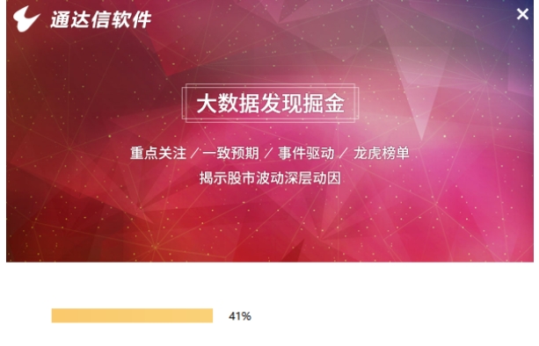This screenshot has height=346, width=539.
Task: Click the 揭示股市波动深层动因 subtitle line
Action: click(x=270, y=178)
